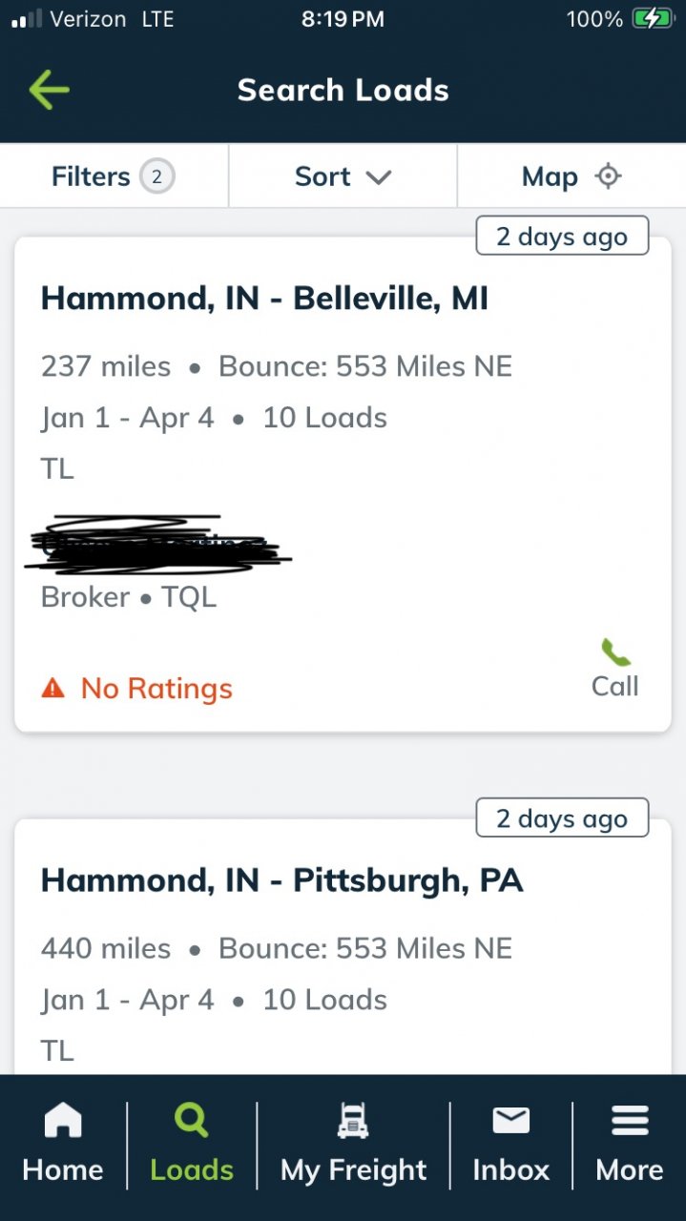Open the More hamburger menu icon
Screen dimensions: 686x1221
click(630, 1121)
